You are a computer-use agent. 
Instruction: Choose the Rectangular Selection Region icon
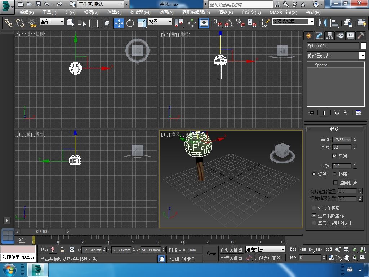pyautogui.click(x=93, y=23)
